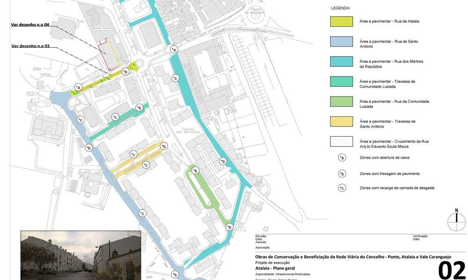Screen dimensions: 468x280
Task: Select the *a marker on the yellow Rua da Atalaia strip
Action: (x=78, y=87)
